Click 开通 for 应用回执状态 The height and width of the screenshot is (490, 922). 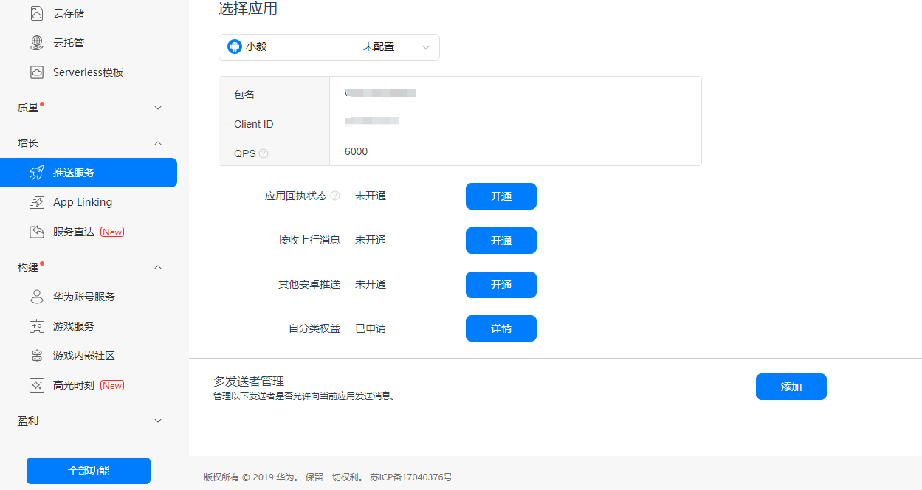coord(501,196)
